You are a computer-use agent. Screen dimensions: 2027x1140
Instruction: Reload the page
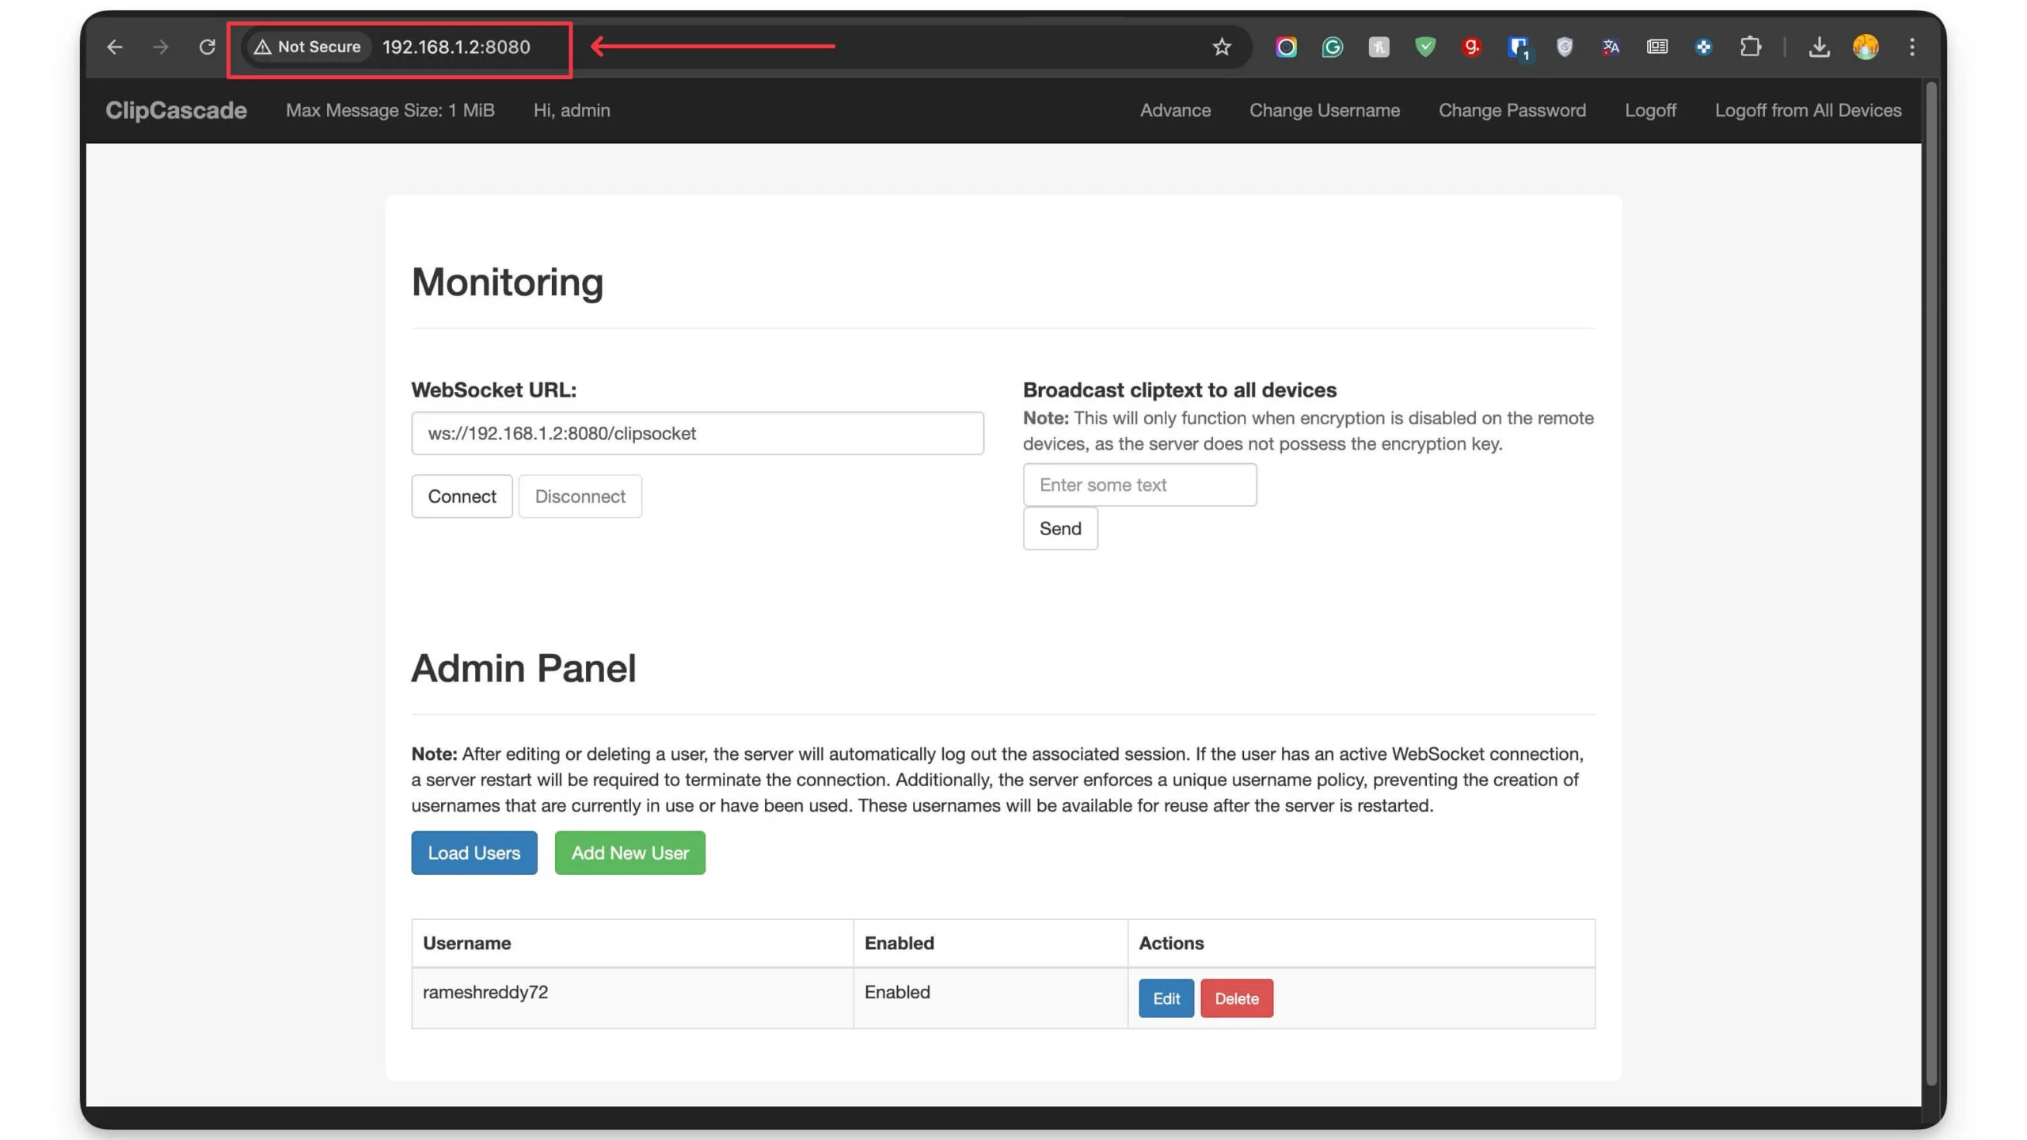coord(207,47)
